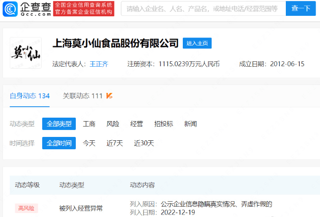Image resolution: width=320 pixels, height=217 pixels.
Task: Filter dynamics by 风险
Action: [x=112, y=124]
